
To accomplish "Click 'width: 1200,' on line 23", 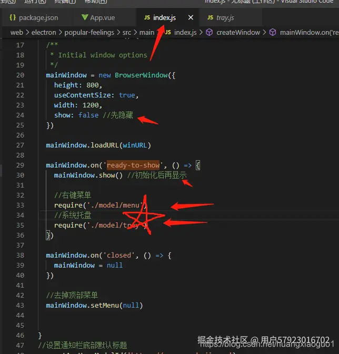I will (x=78, y=105).
